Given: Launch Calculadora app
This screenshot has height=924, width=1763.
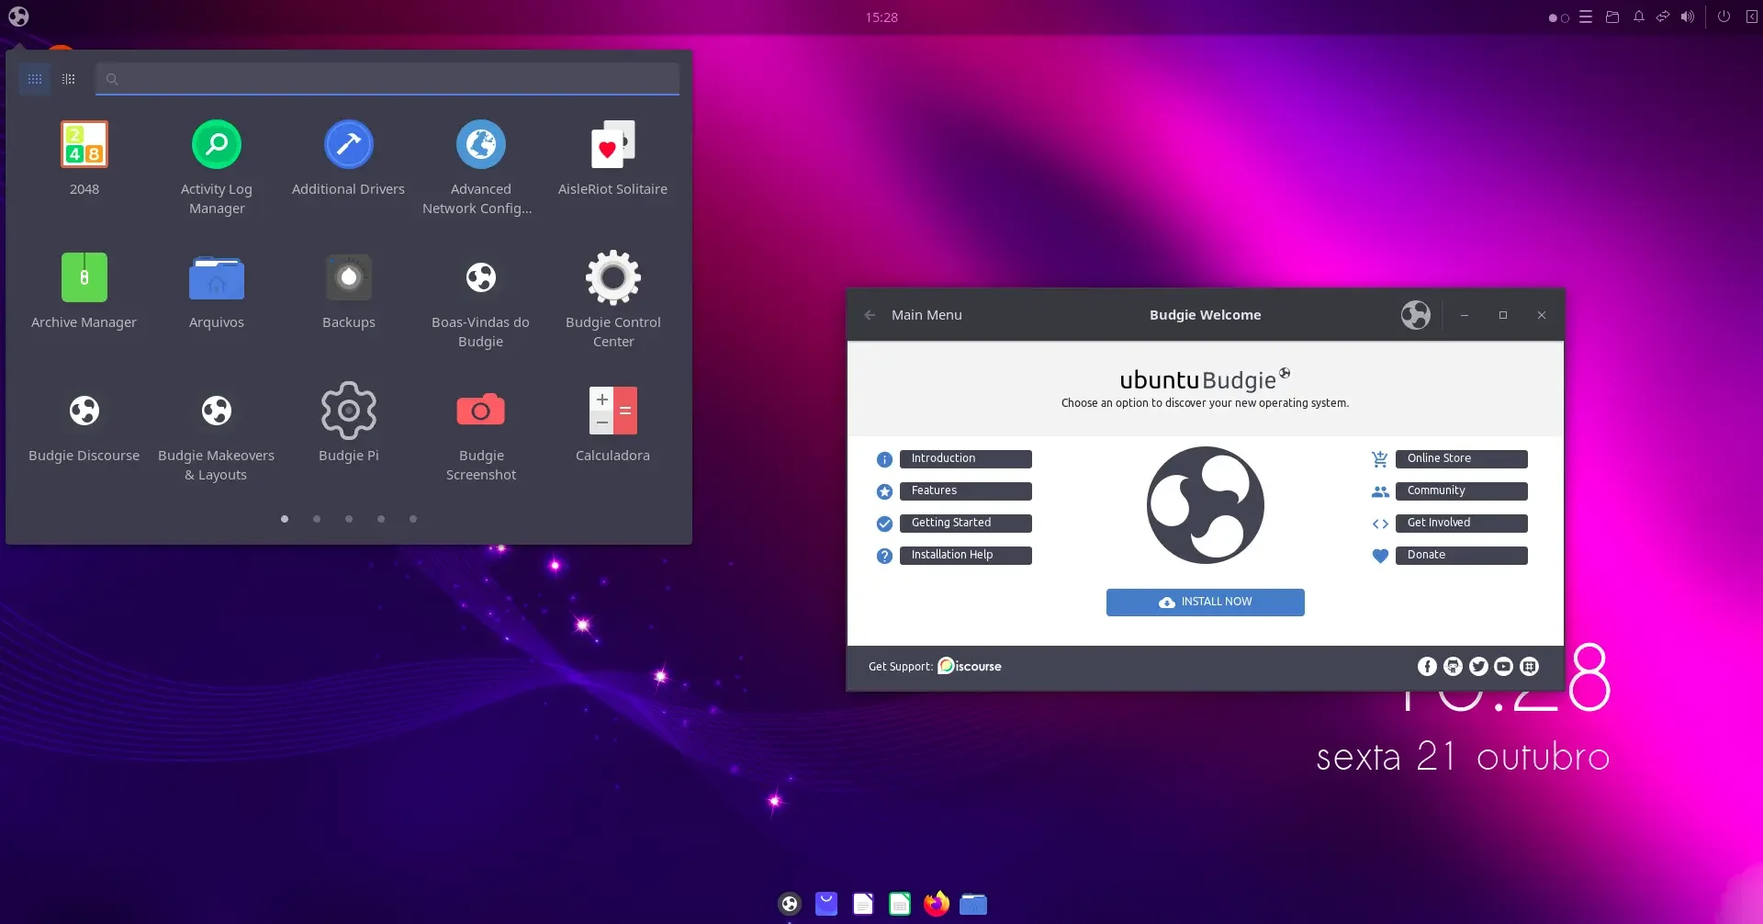Looking at the screenshot, I should (x=612, y=424).
